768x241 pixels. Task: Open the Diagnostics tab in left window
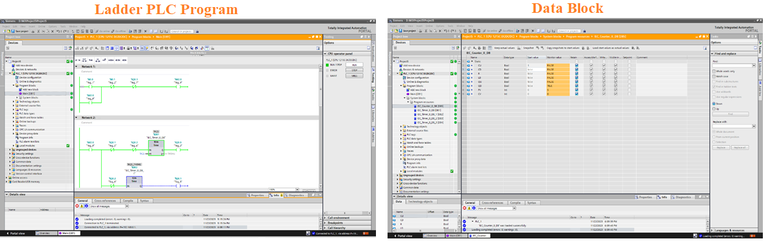click(x=295, y=195)
